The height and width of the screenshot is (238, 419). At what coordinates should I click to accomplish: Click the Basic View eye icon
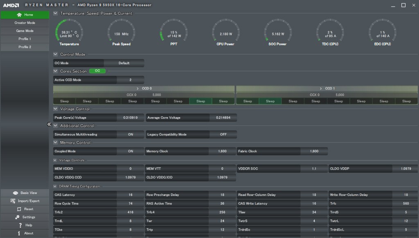pyautogui.click(x=16, y=193)
